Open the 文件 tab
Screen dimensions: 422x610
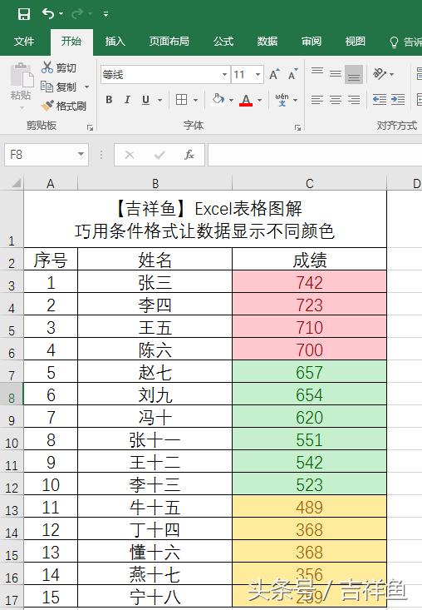click(x=24, y=42)
